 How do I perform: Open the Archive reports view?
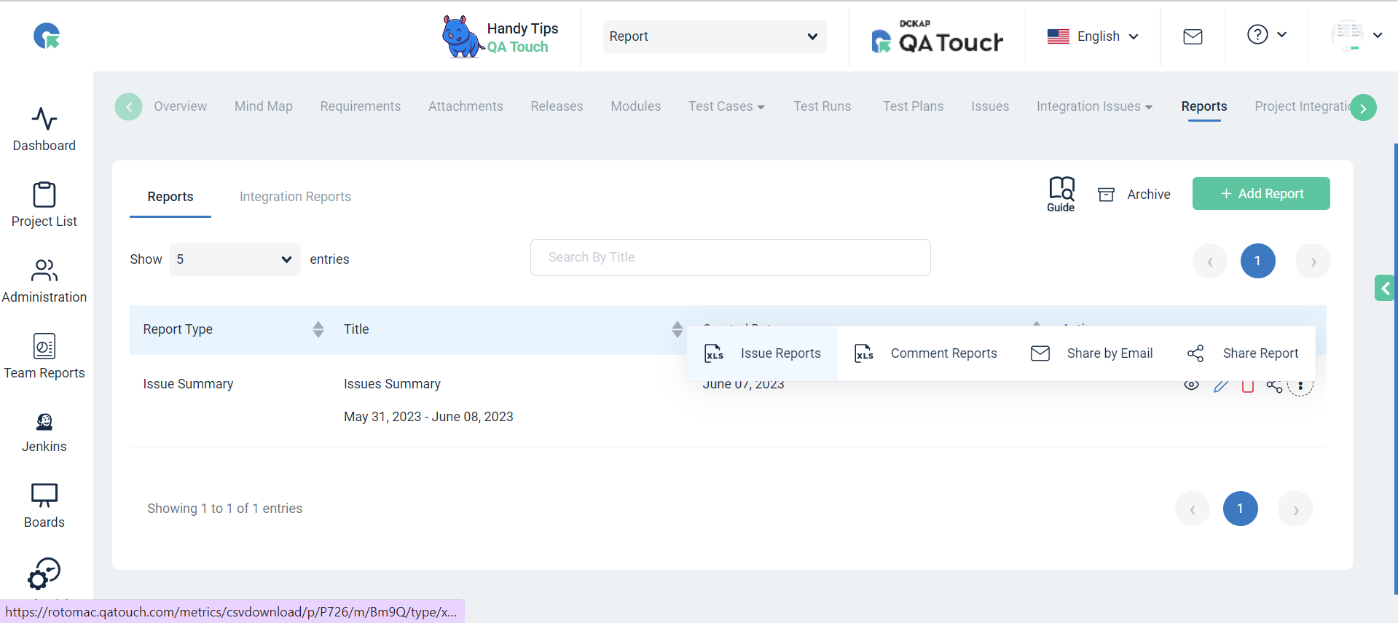pyautogui.click(x=1134, y=195)
